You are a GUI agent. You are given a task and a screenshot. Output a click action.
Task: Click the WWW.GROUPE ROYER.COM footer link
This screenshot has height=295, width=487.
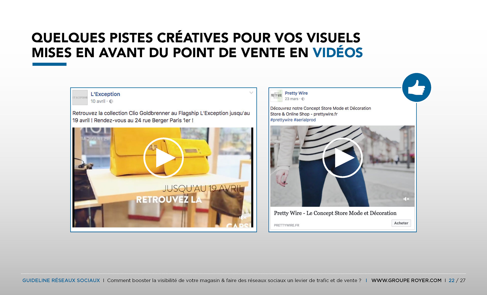(x=406, y=280)
